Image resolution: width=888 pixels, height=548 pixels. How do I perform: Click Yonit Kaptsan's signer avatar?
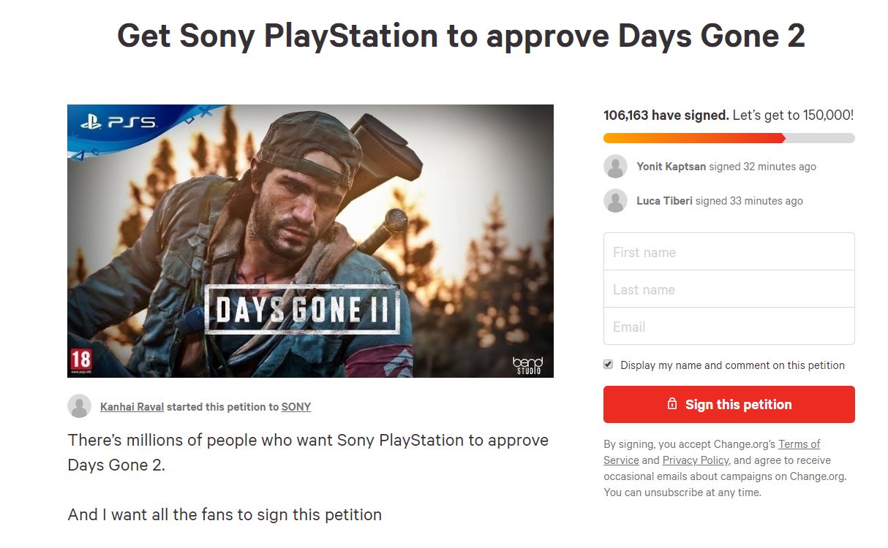(615, 167)
